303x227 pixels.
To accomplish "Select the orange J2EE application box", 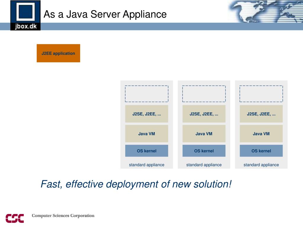I will tap(58, 53).
